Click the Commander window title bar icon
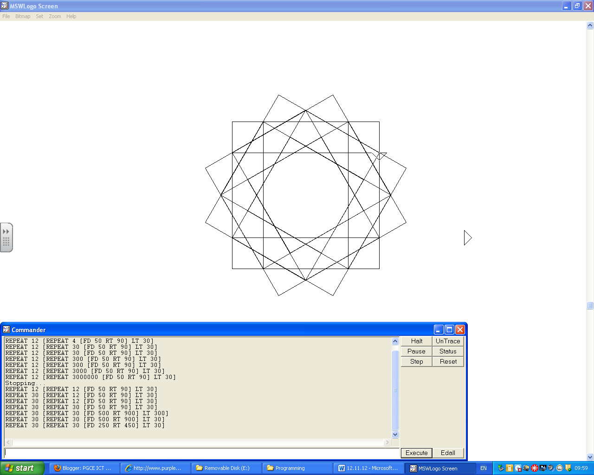594x475 pixels. pyautogui.click(x=6, y=329)
